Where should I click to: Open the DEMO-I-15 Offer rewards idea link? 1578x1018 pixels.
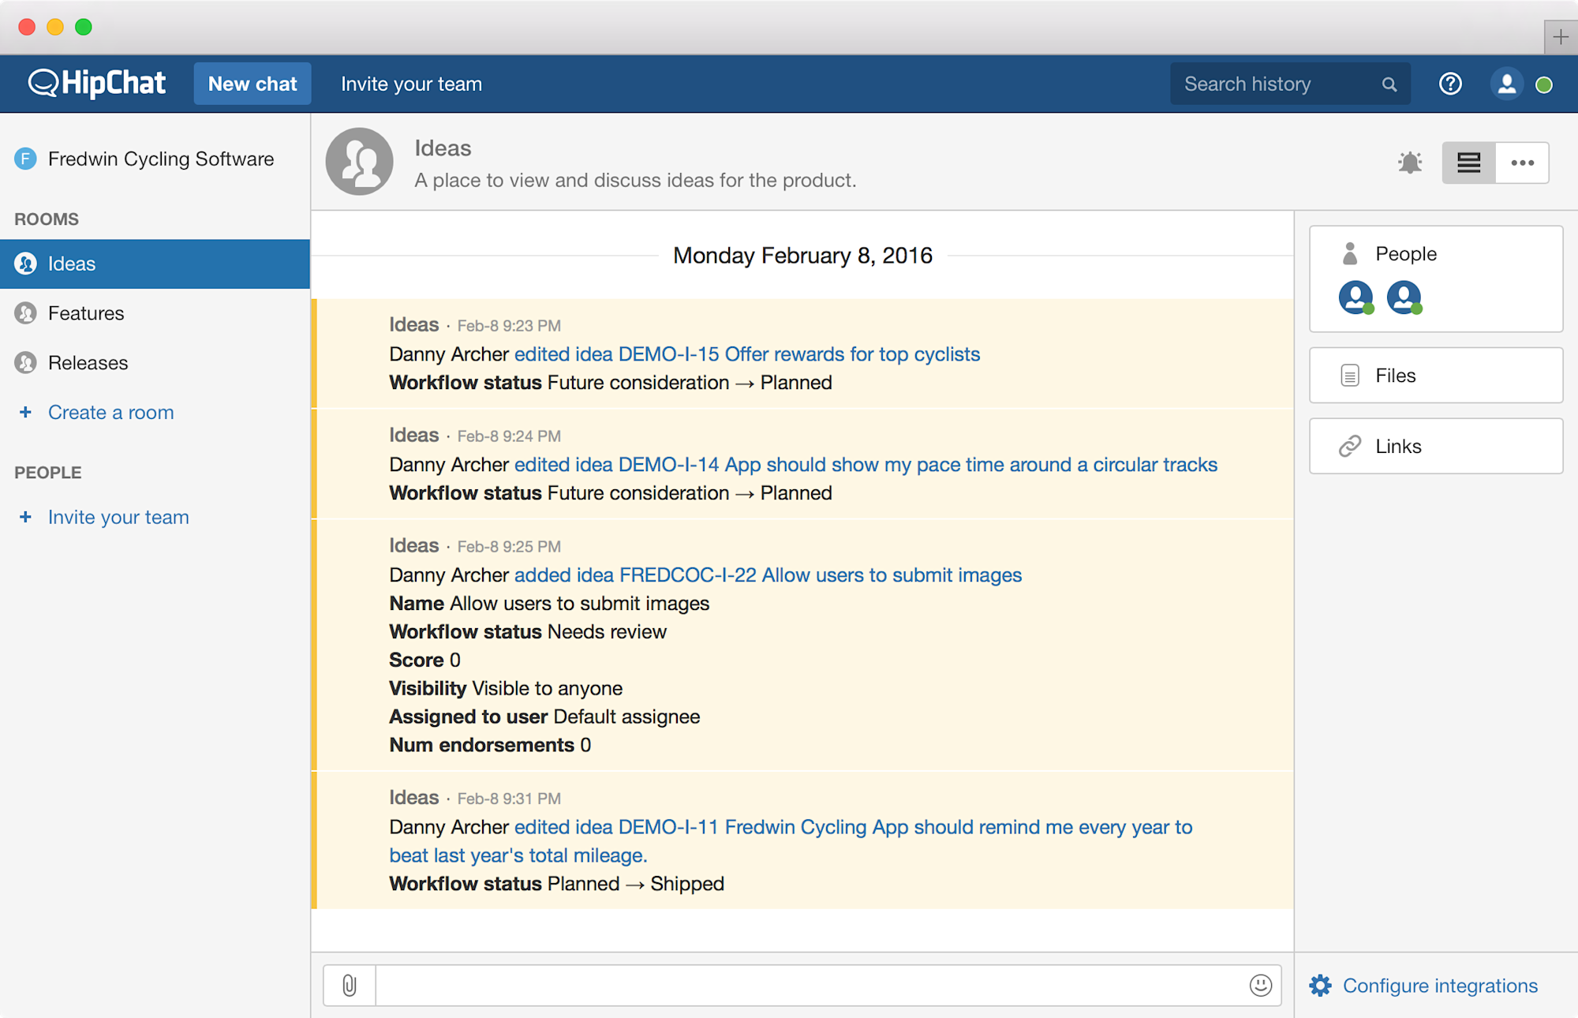point(746,354)
